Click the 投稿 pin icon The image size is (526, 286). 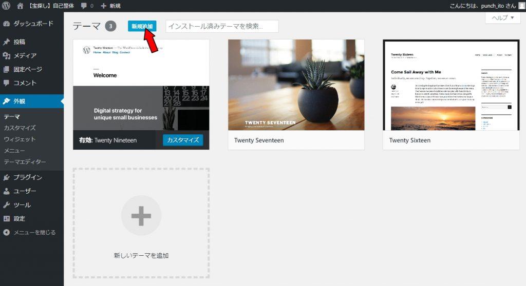pyautogui.click(x=6, y=42)
